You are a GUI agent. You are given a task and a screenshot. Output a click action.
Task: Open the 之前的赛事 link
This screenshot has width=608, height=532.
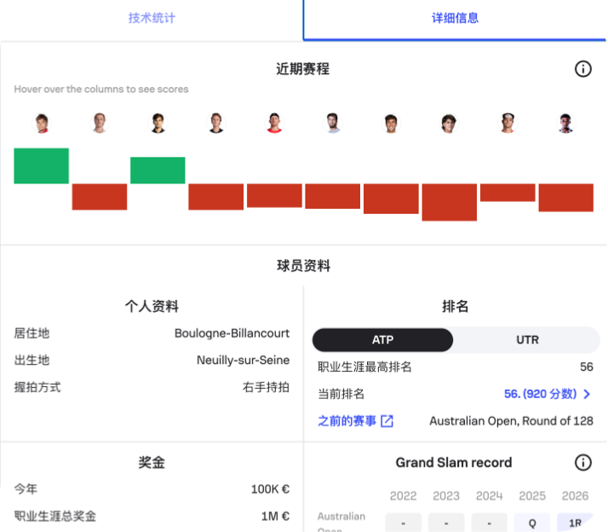pos(347,421)
